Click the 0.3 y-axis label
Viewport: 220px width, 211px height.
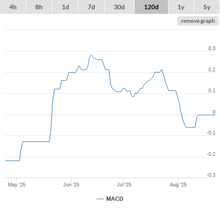tap(212, 48)
